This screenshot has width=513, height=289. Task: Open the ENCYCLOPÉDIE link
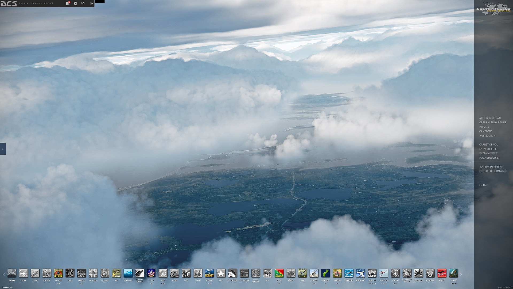tap(488, 149)
